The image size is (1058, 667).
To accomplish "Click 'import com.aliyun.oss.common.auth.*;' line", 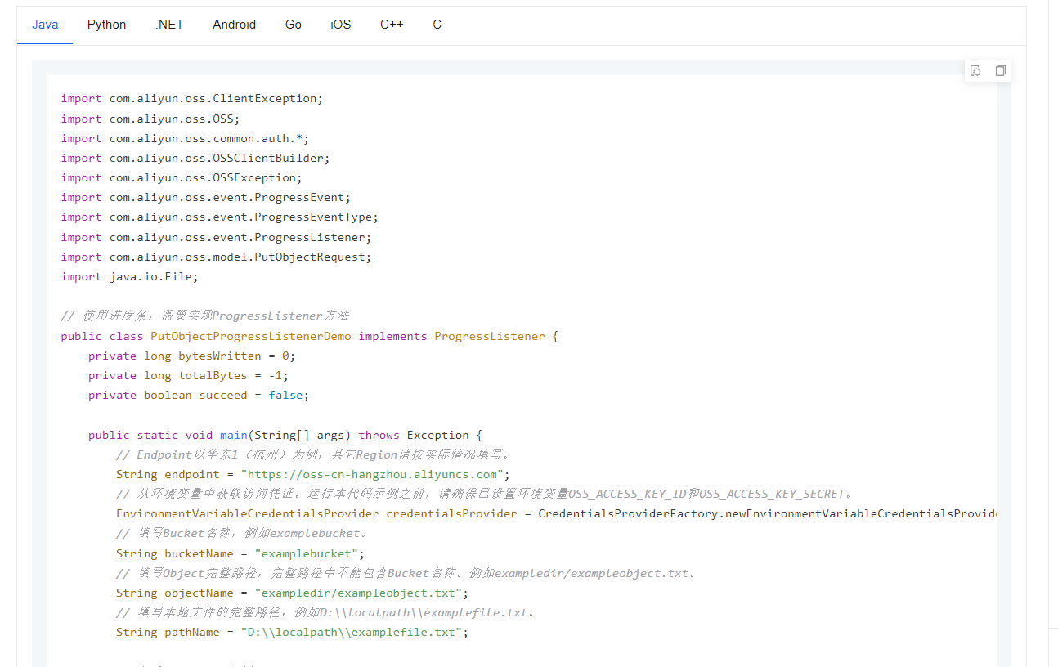I will pyautogui.click(x=185, y=138).
